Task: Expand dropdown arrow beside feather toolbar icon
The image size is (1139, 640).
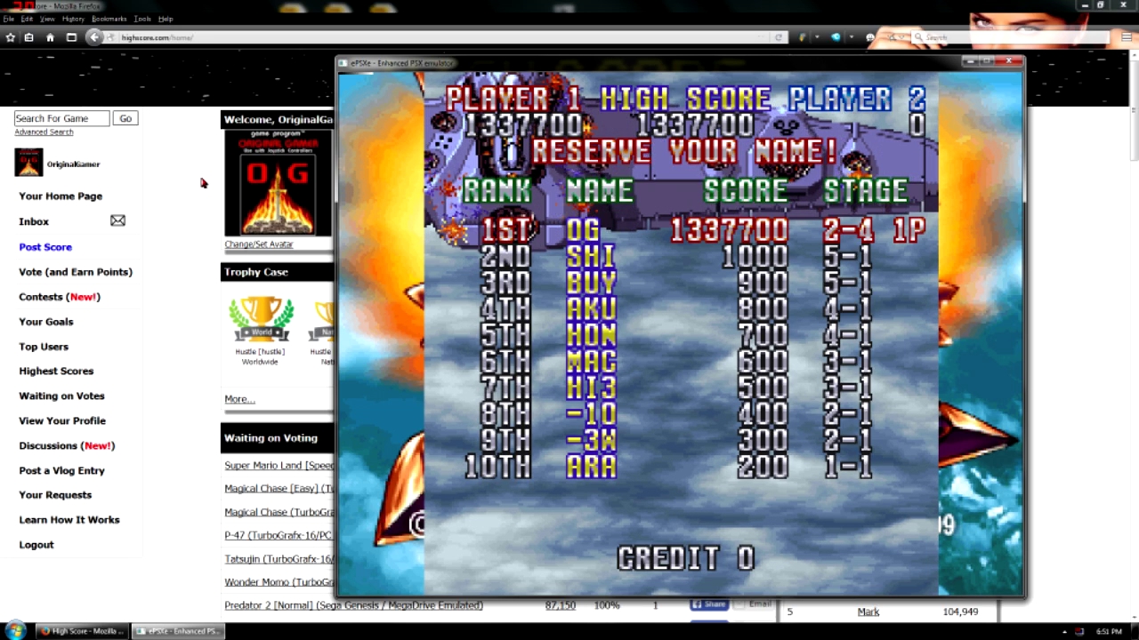Action: click(815, 37)
